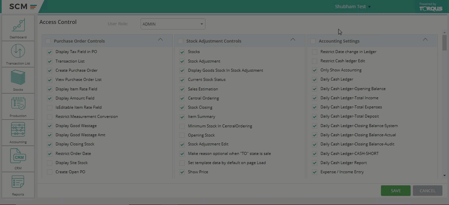
Task: Enable Display Site Stock
Action: (50, 163)
